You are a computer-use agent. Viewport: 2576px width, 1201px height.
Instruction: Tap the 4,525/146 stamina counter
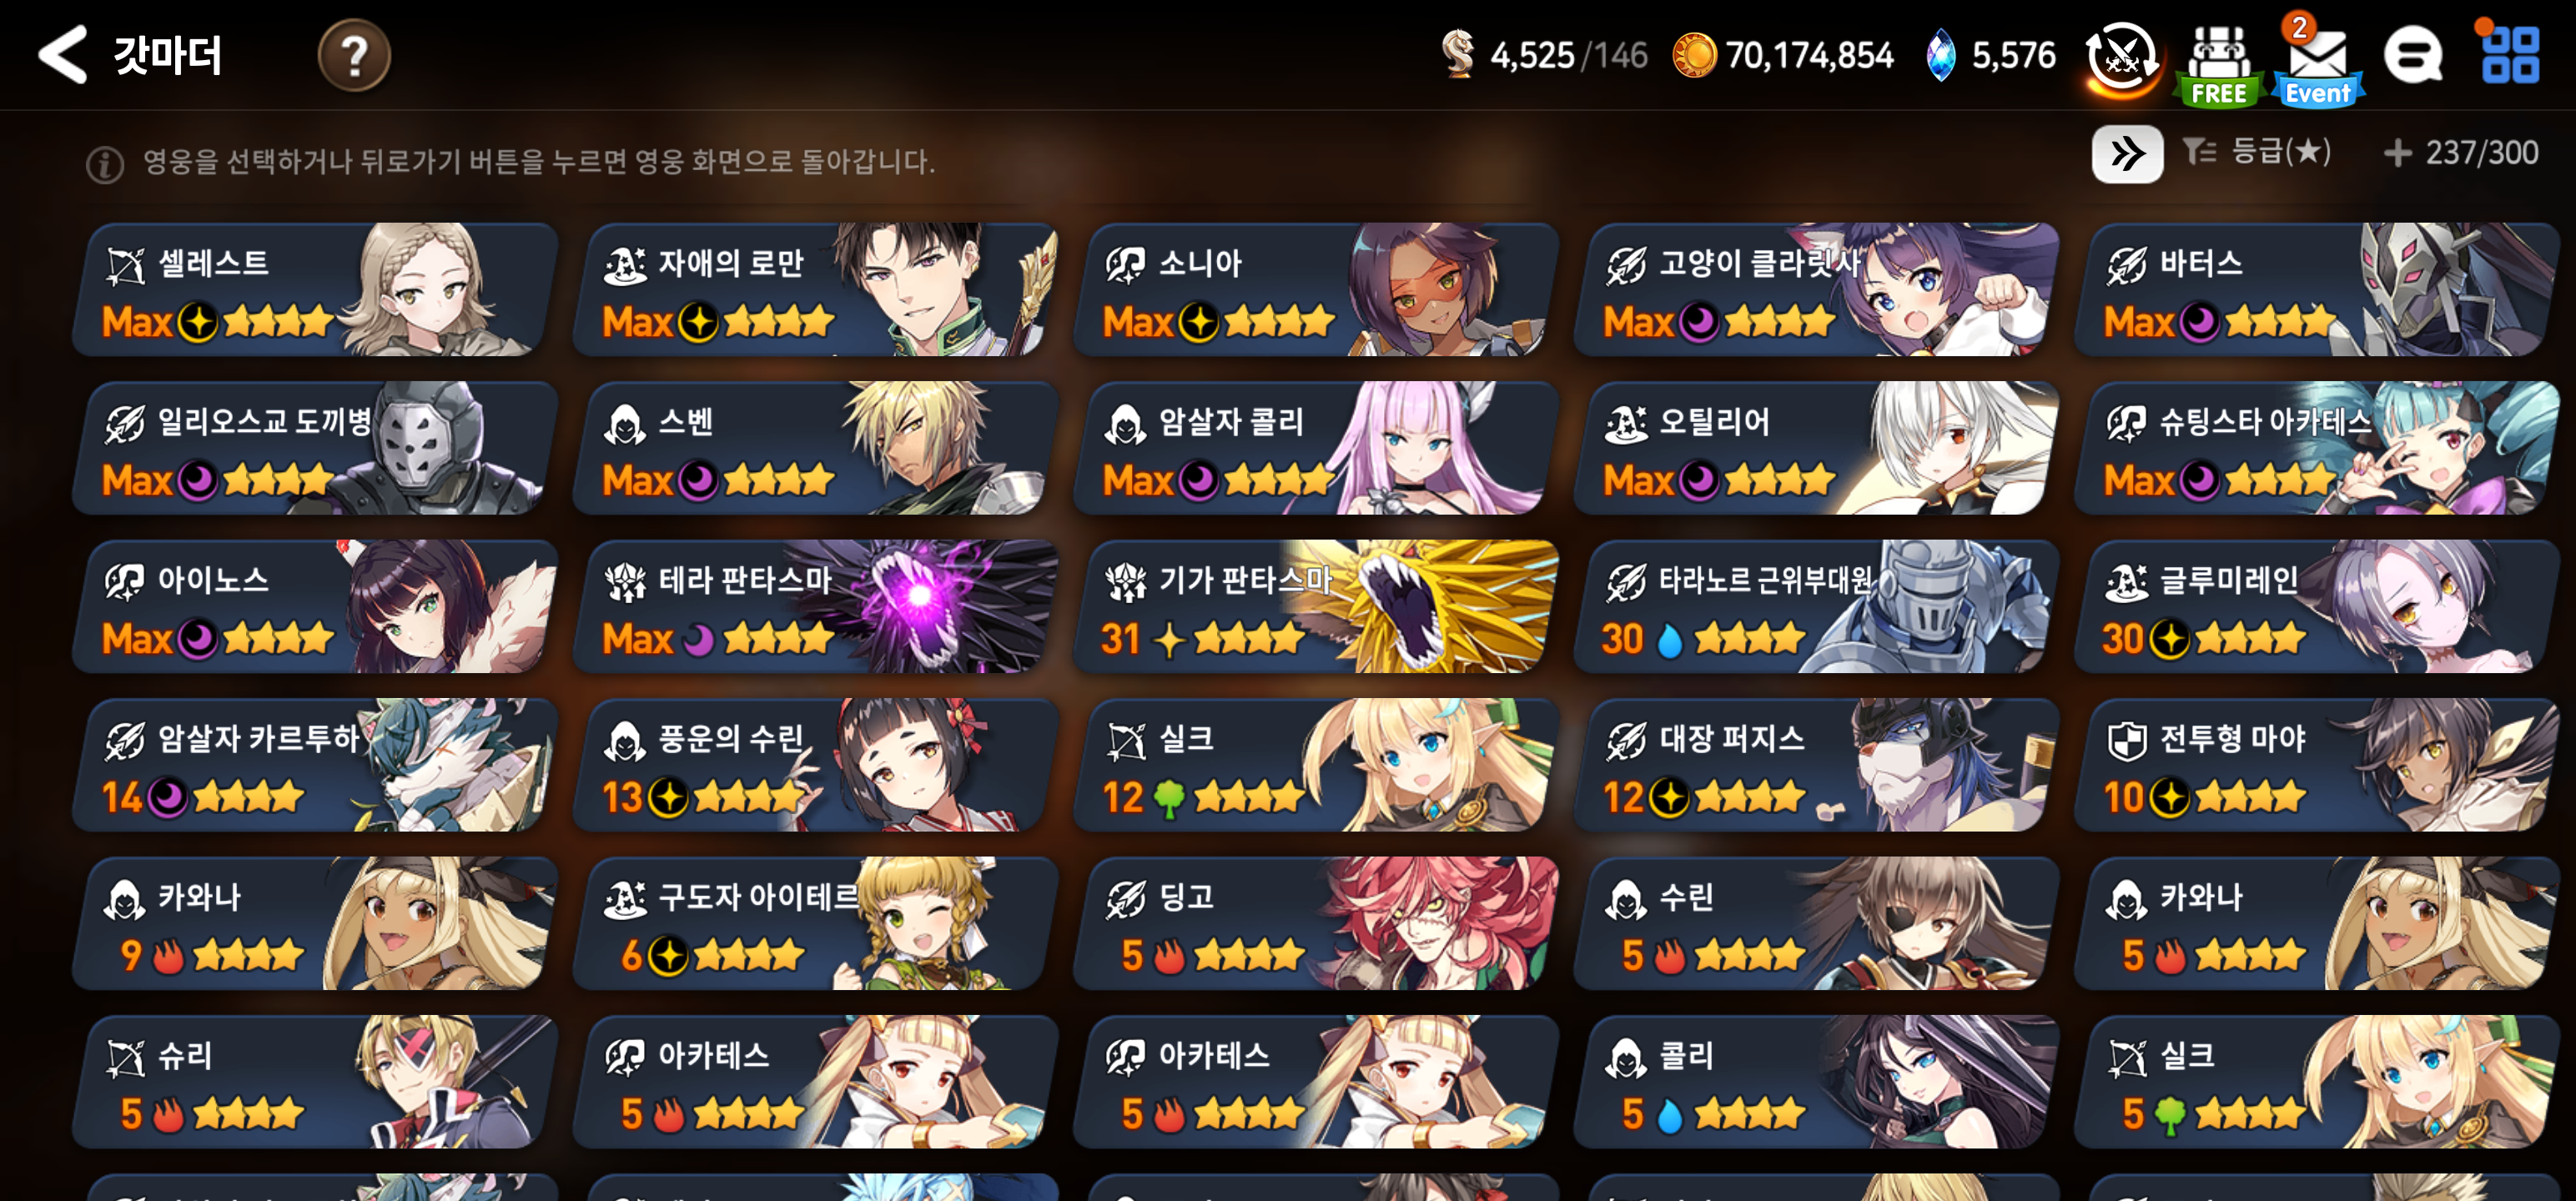tap(1545, 55)
